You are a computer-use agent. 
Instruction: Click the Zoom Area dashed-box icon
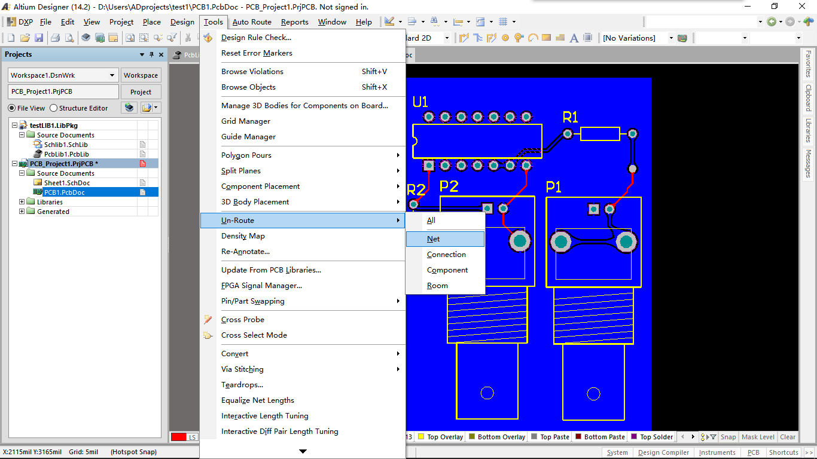[x=144, y=38]
